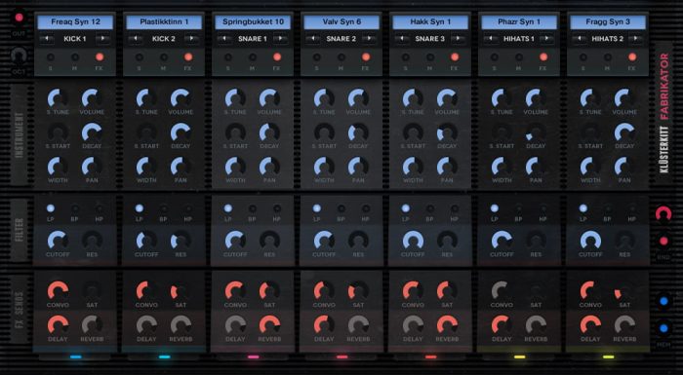683x375 pixels.
Task: Click right arrow next to HIHATS 2
Action: tap(635, 39)
